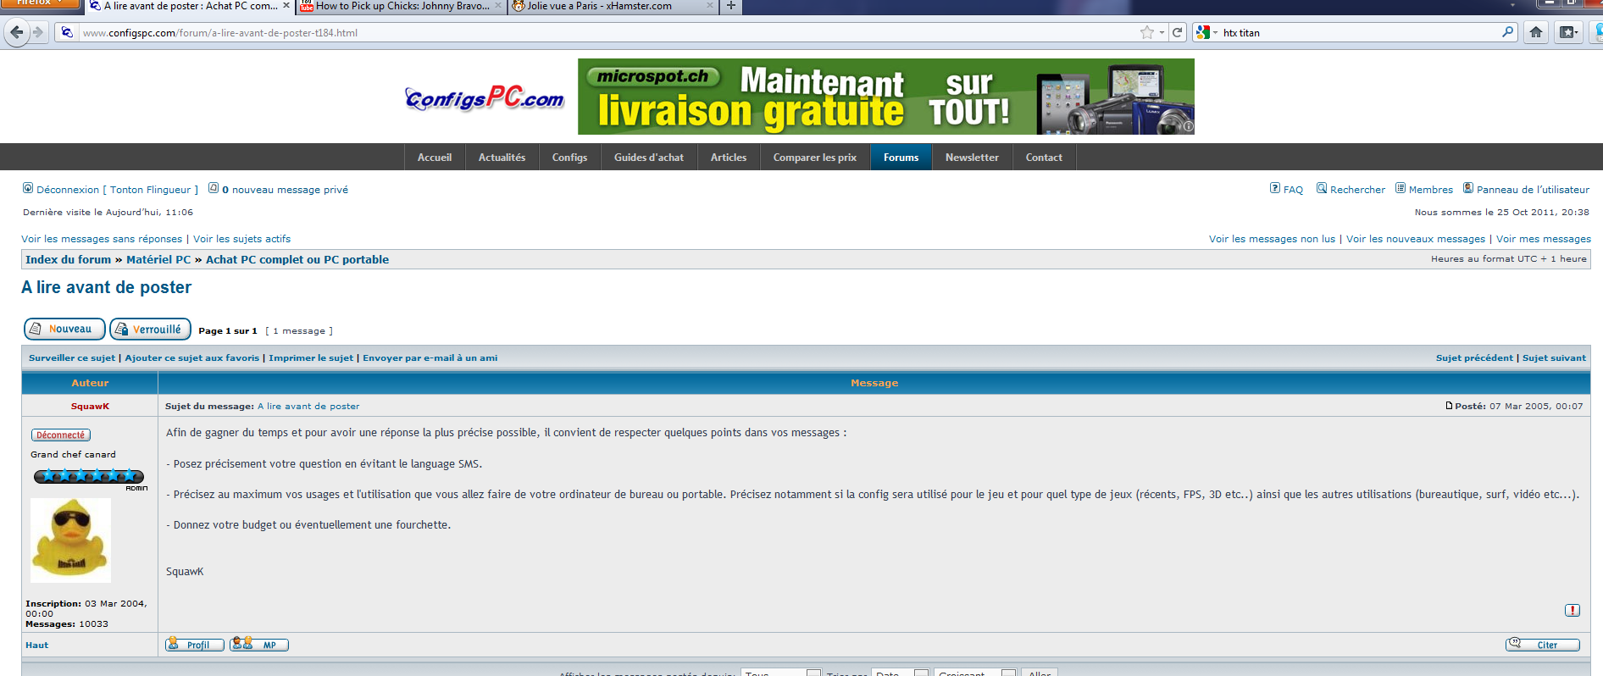Image resolution: width=1603 pixels, height=676 pixels.
Task: Select Comparer les prix in the navigation bar
Action: tap(814, 158)
